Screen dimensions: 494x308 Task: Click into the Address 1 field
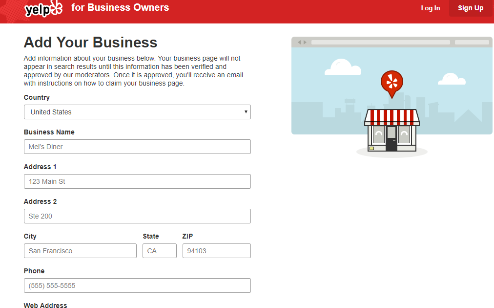point(137,181)
